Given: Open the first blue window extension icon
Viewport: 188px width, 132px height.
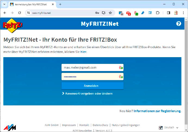Looking at the screenshot, I should [121, 13].
